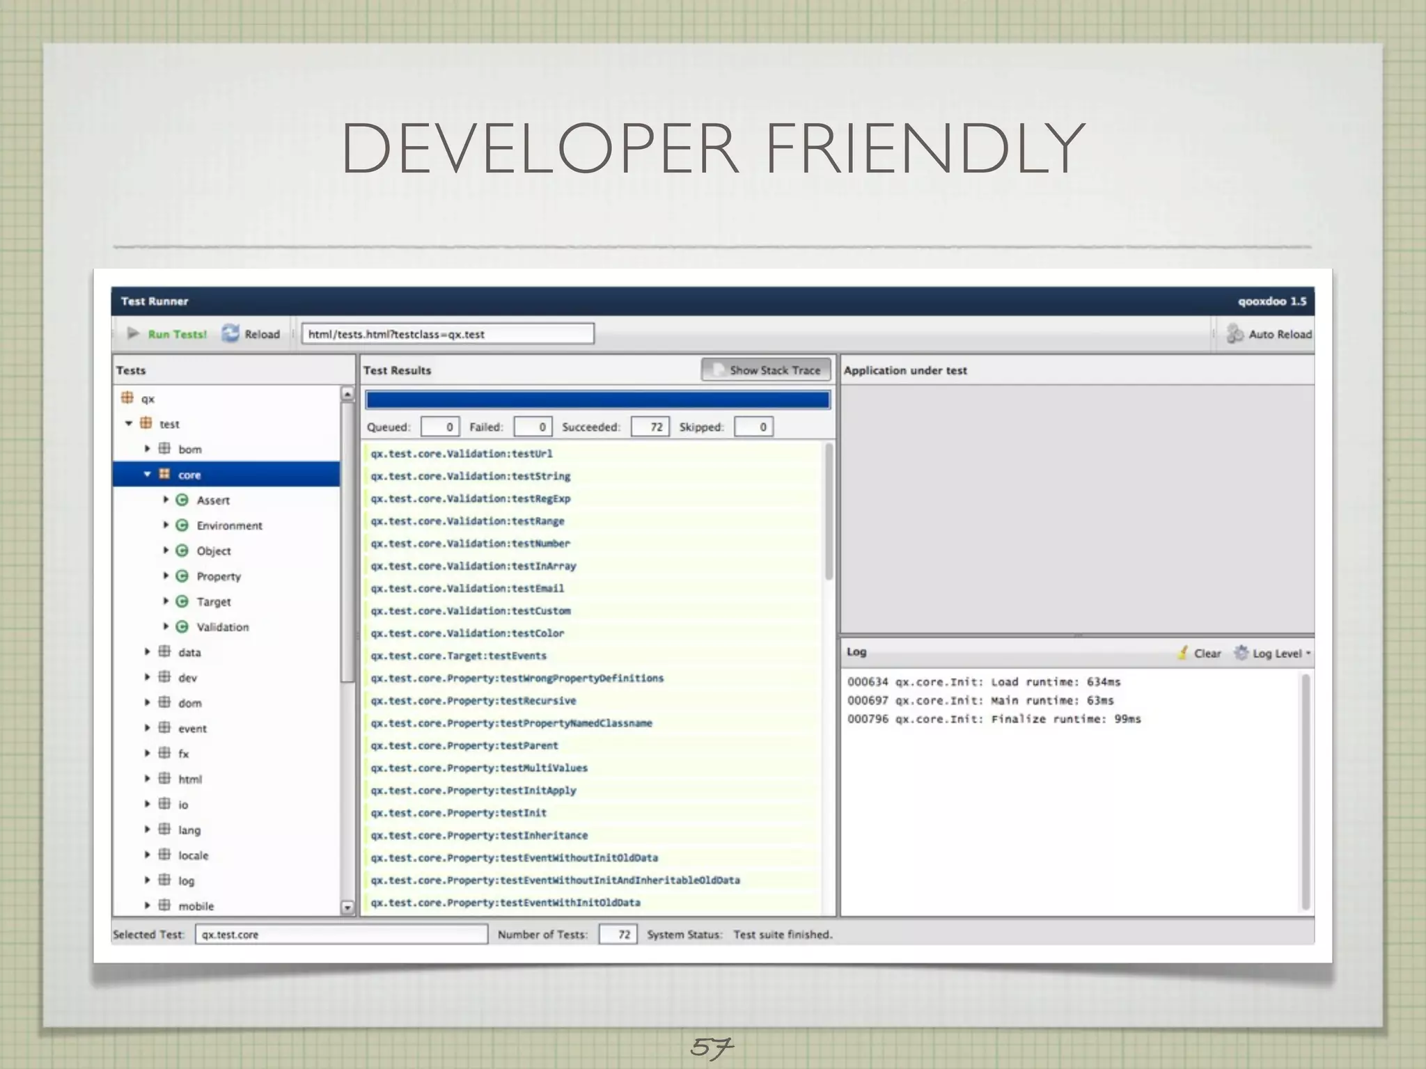The height and width of the screenshot is (1069, 1426).
Task: Click the io package icon
Action: coord(164,804)
